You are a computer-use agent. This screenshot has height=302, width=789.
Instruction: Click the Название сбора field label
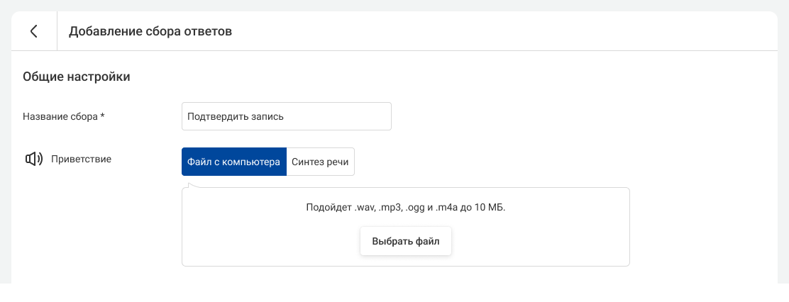60,116
